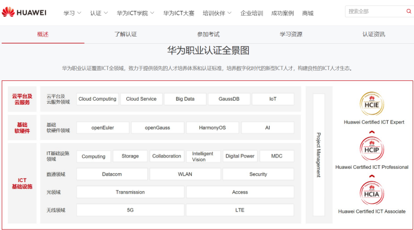Expand the 学习 menu chevron

pos(79,13)
